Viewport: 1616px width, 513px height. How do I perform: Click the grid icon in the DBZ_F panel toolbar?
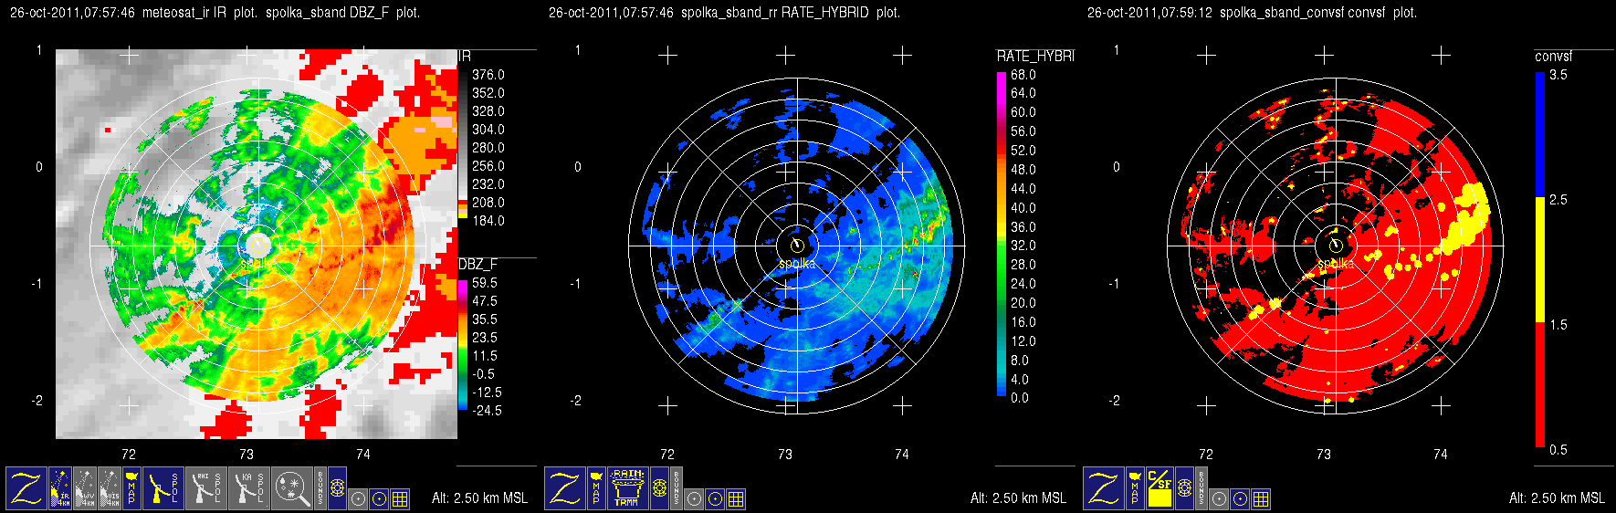coord(400,498)
